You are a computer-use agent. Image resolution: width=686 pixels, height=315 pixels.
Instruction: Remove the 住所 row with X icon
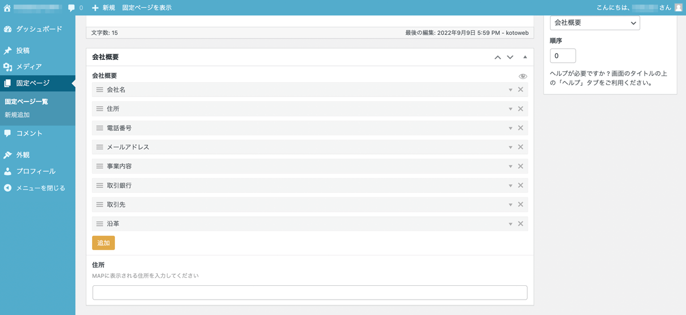(x=520, y=109)
